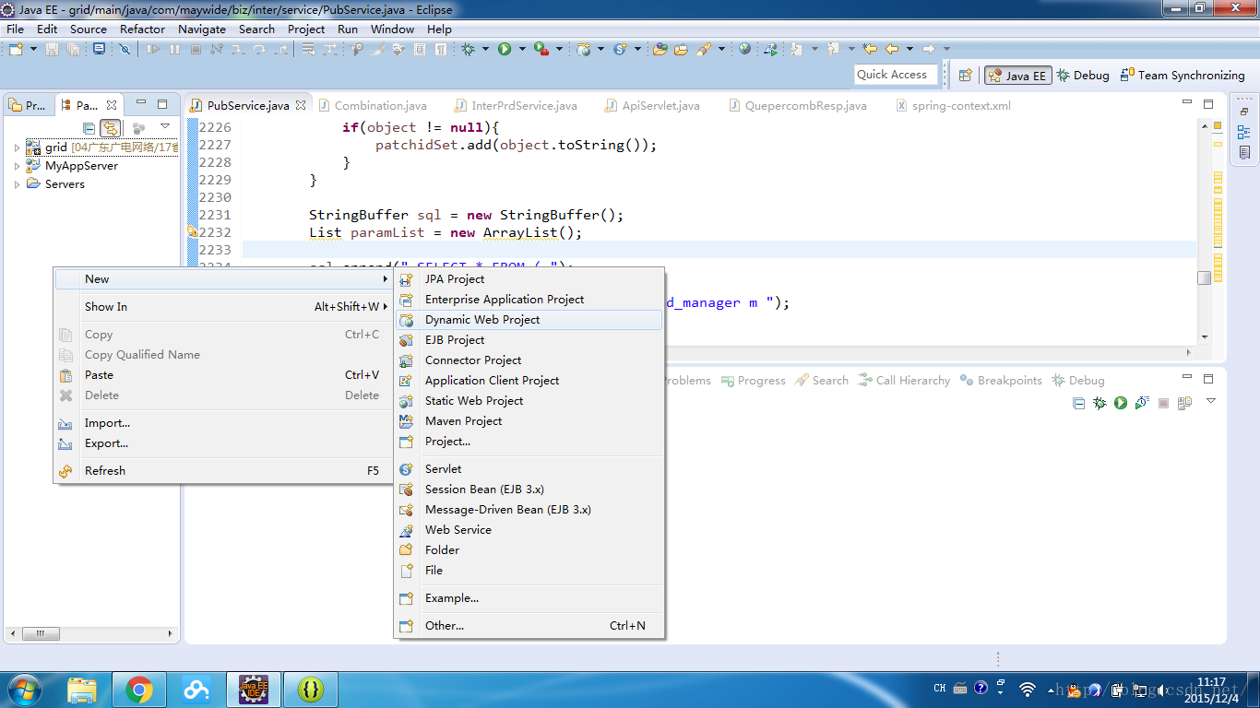
Task: Open the Back history dropdown arrow
Action: (909, 49)
